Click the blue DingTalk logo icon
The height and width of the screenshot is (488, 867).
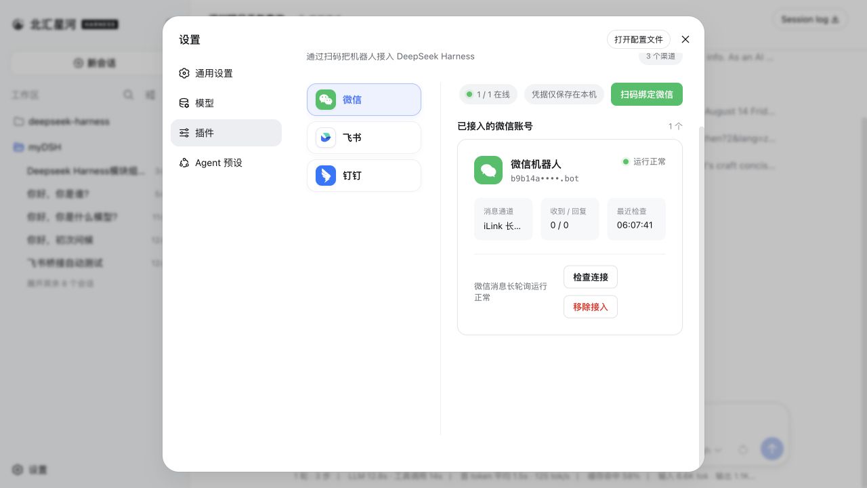(326, 176)
